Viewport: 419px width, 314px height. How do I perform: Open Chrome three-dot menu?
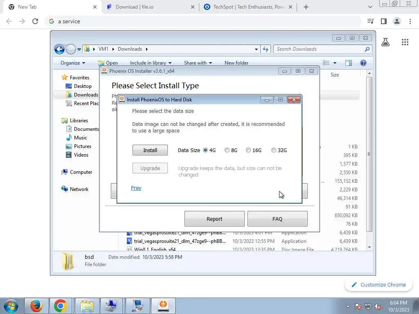(x=410, y=21)
